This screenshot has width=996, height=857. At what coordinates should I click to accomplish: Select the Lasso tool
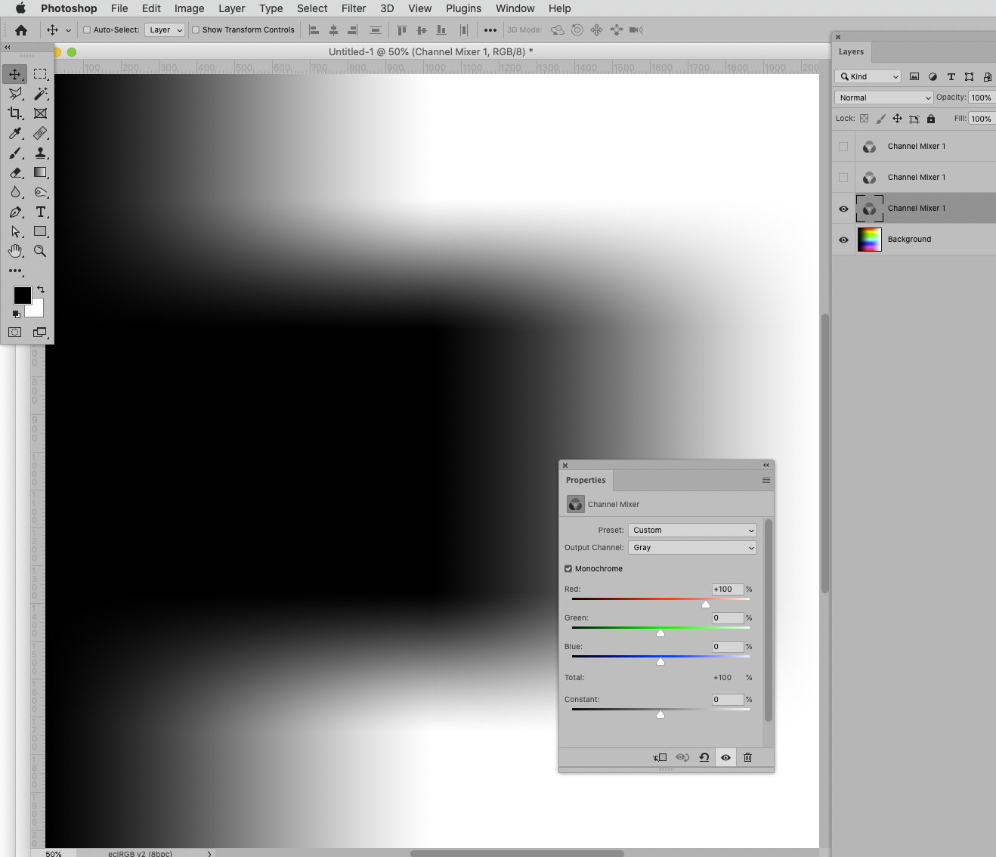pos(15,94)
